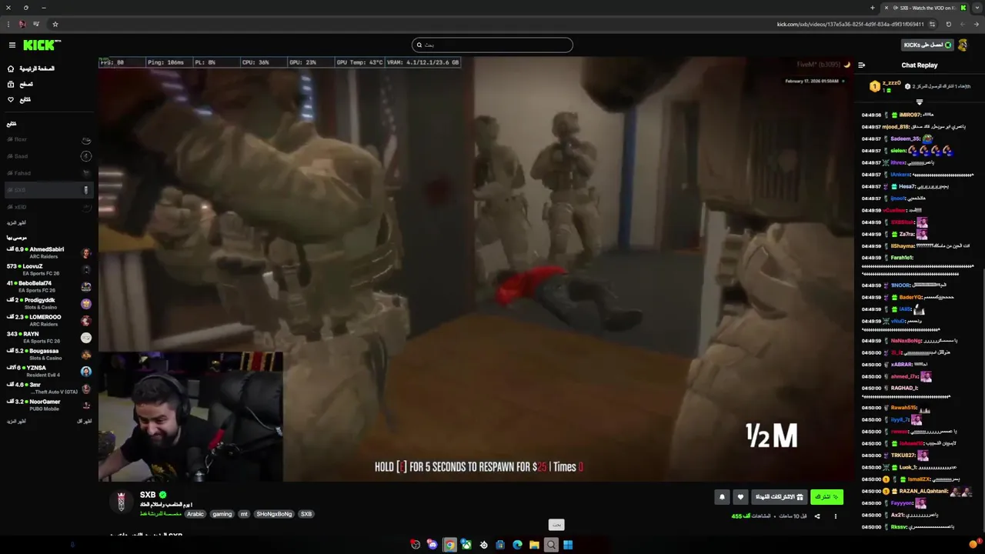Open the user avatar in the top right

click(963, 45)
